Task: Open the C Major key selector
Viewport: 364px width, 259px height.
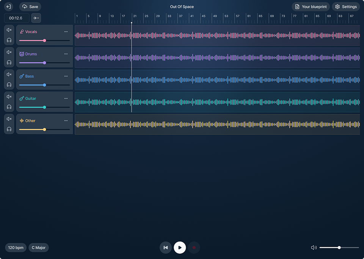Action: 38,248
